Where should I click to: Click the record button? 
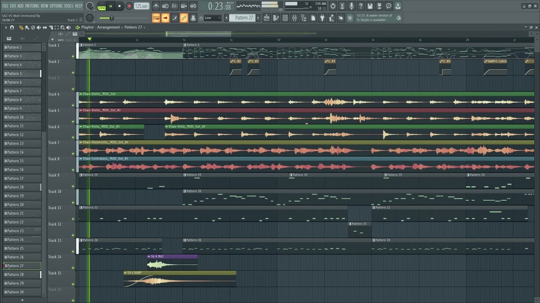coord(129,6)
